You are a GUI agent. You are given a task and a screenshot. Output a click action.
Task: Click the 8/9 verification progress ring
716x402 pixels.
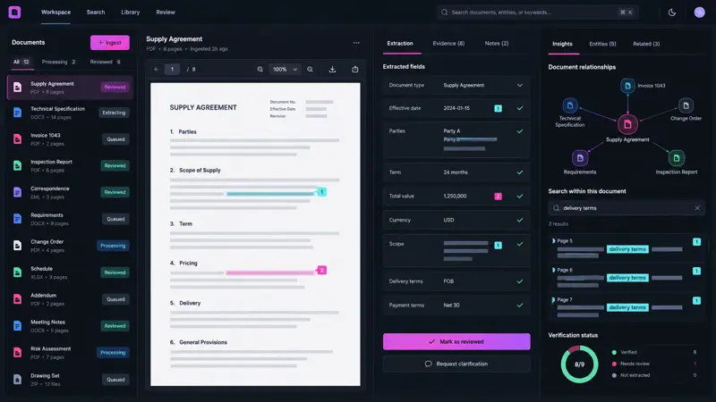579,364
